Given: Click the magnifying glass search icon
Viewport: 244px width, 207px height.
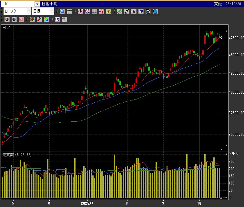Looking at the screenshot, I should point(62,11).
